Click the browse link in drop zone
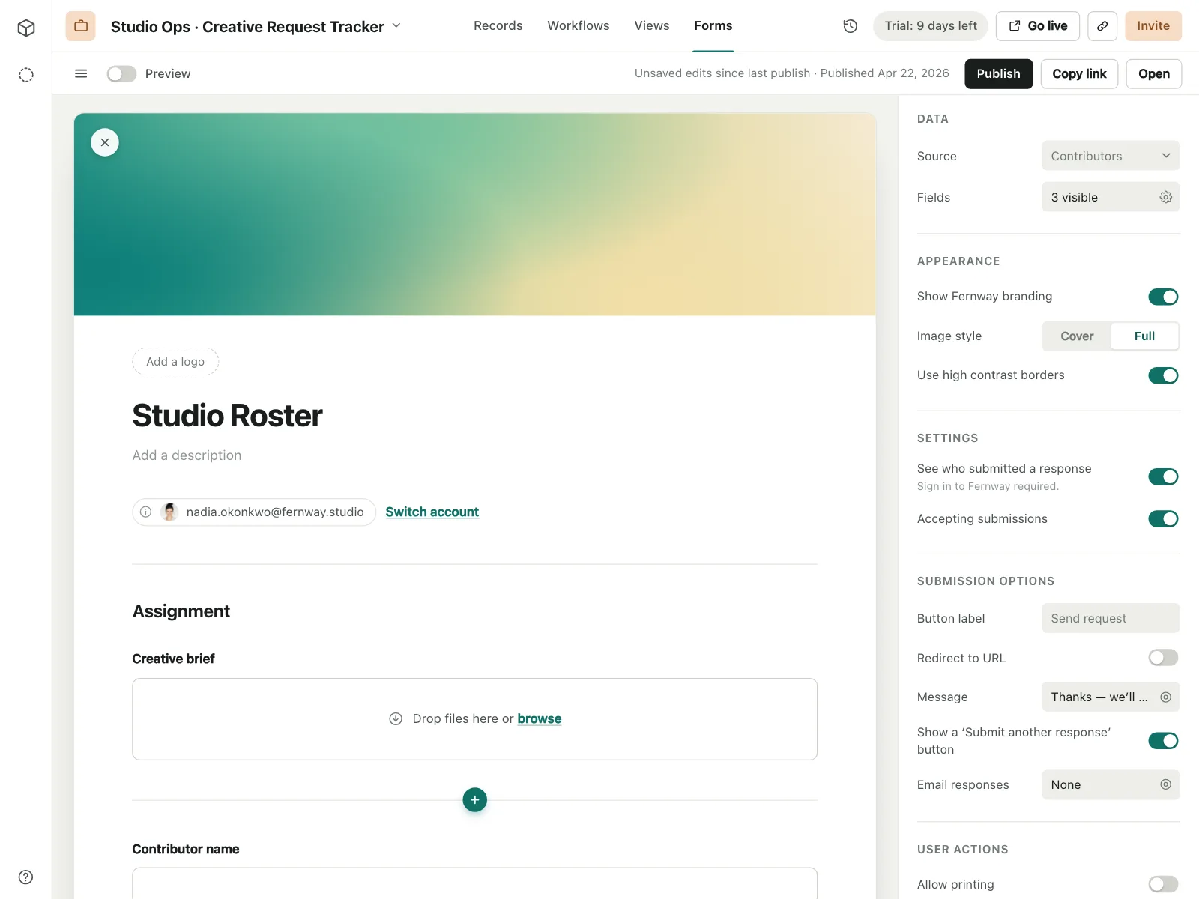Viewport: 1199px width, 899px height. coord(540,719)
